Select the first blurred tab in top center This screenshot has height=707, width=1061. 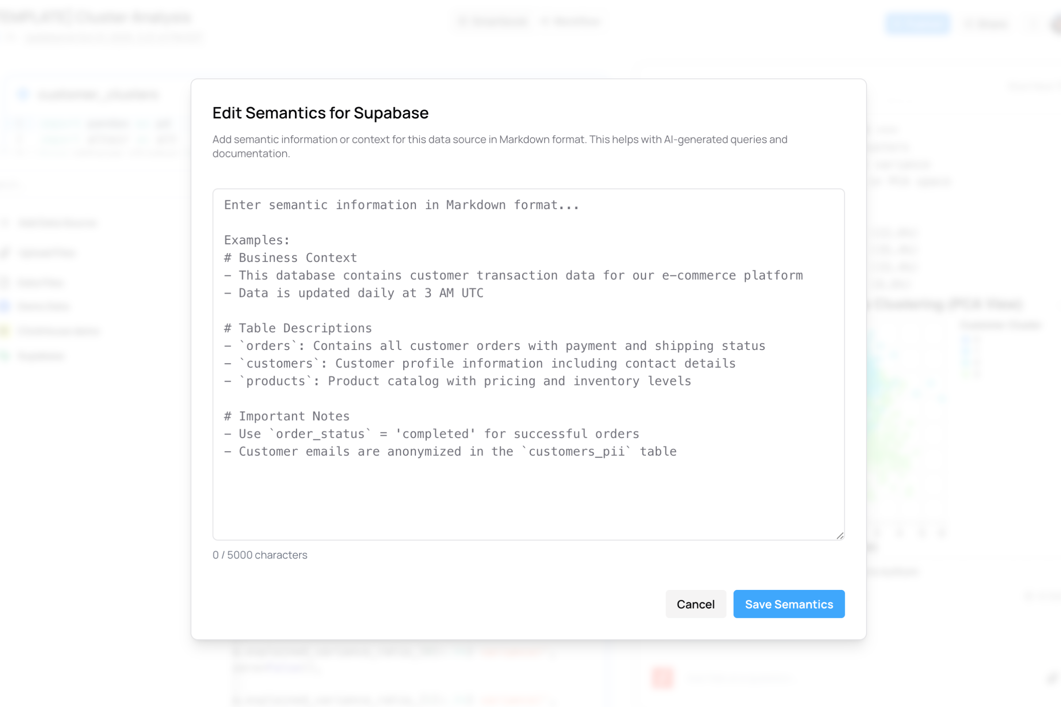coord(492,22)
